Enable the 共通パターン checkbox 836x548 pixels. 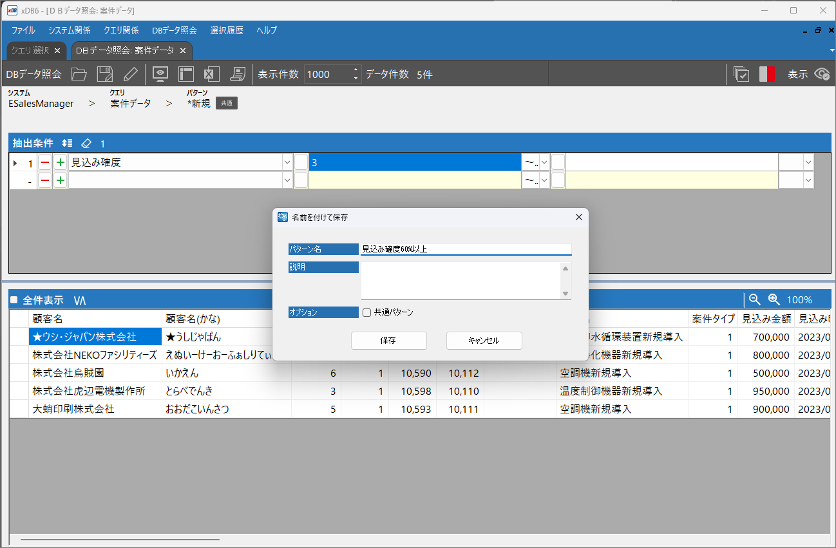pos(367,312)
